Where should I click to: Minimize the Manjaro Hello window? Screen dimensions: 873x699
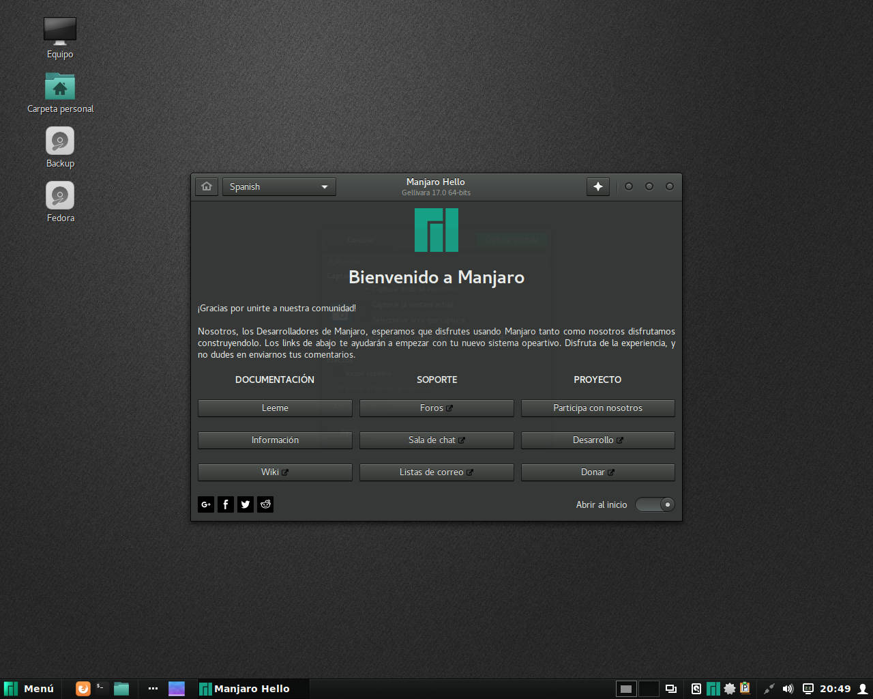click(x=629, y=186)
